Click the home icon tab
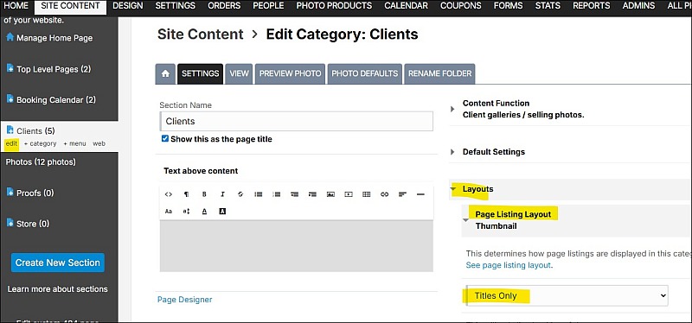 pos(165,73)
